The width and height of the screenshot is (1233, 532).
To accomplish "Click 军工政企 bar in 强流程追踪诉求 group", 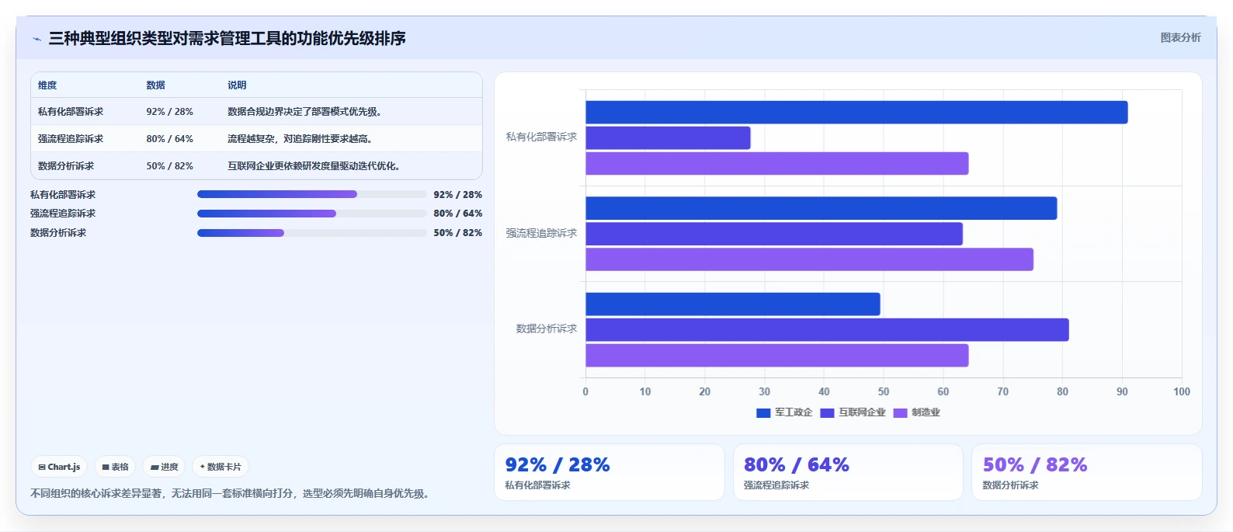I will (821, 208).
